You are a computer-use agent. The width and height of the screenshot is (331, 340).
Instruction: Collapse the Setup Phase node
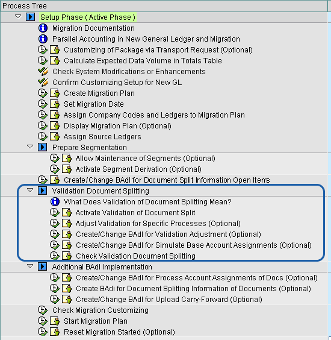click(x=18, y=16)
